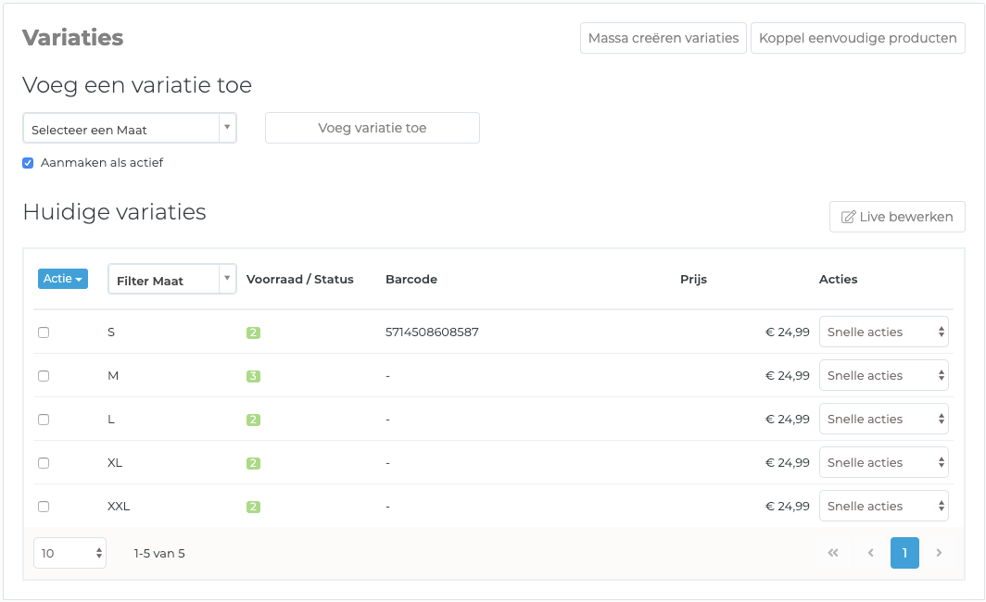Screen dimensions: 986x602
Task: Click the stock badge in the S row
Action: click(253, 332)
